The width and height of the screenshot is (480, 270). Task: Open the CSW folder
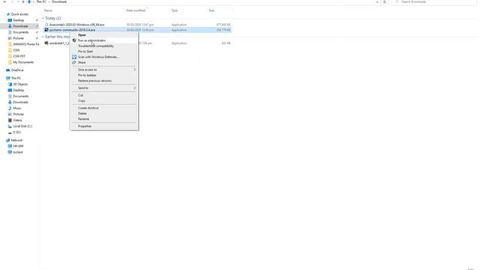point(16,50)
